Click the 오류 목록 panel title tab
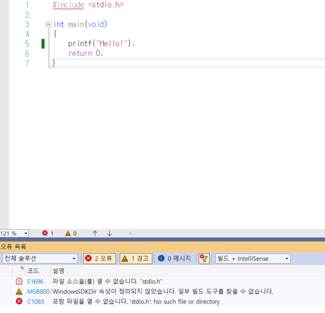The image size is (325, 313). coord(13,246)
